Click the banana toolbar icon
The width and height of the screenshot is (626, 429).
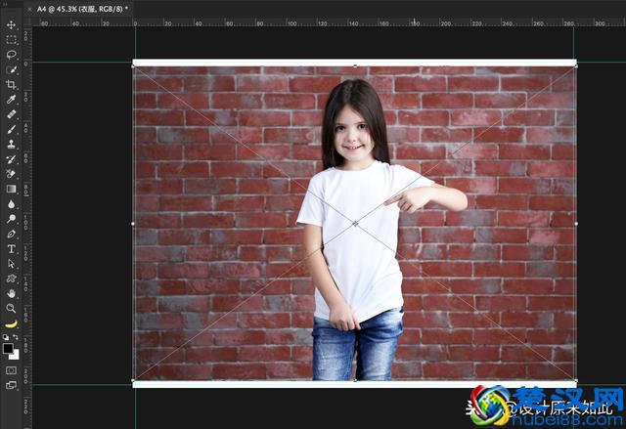point(11,322)
